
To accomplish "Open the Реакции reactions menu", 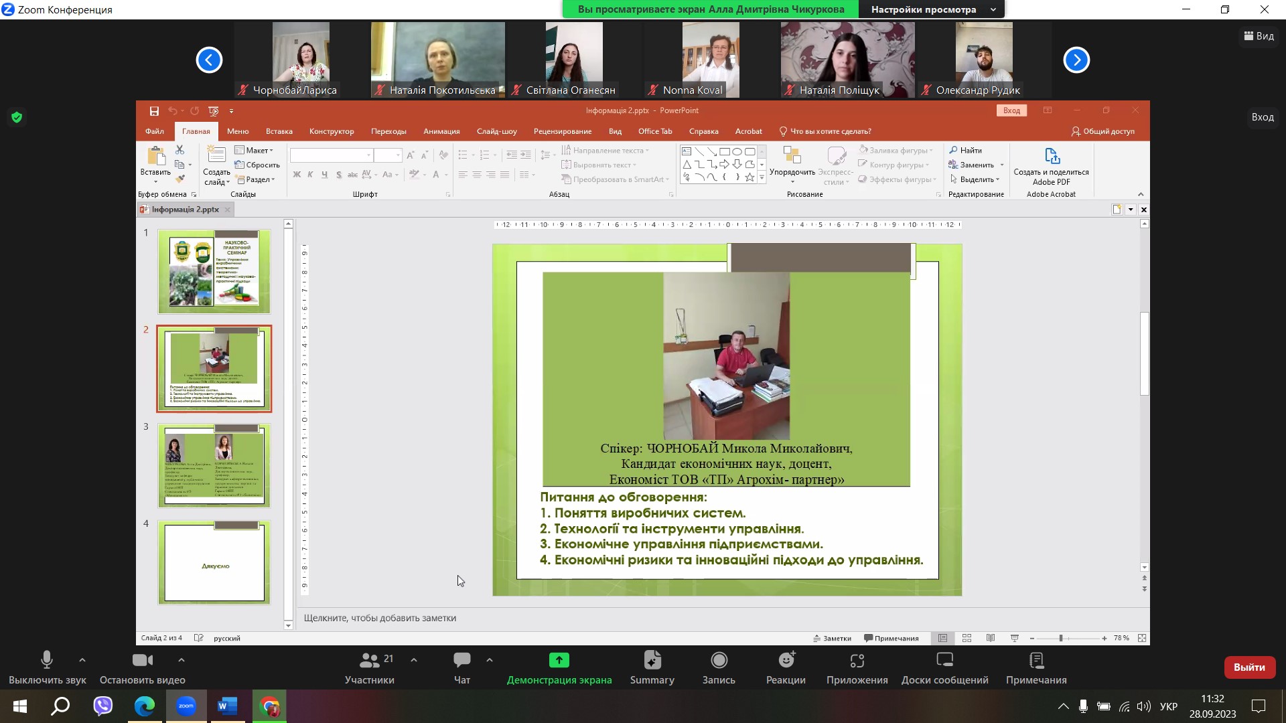I will [786, 661].
